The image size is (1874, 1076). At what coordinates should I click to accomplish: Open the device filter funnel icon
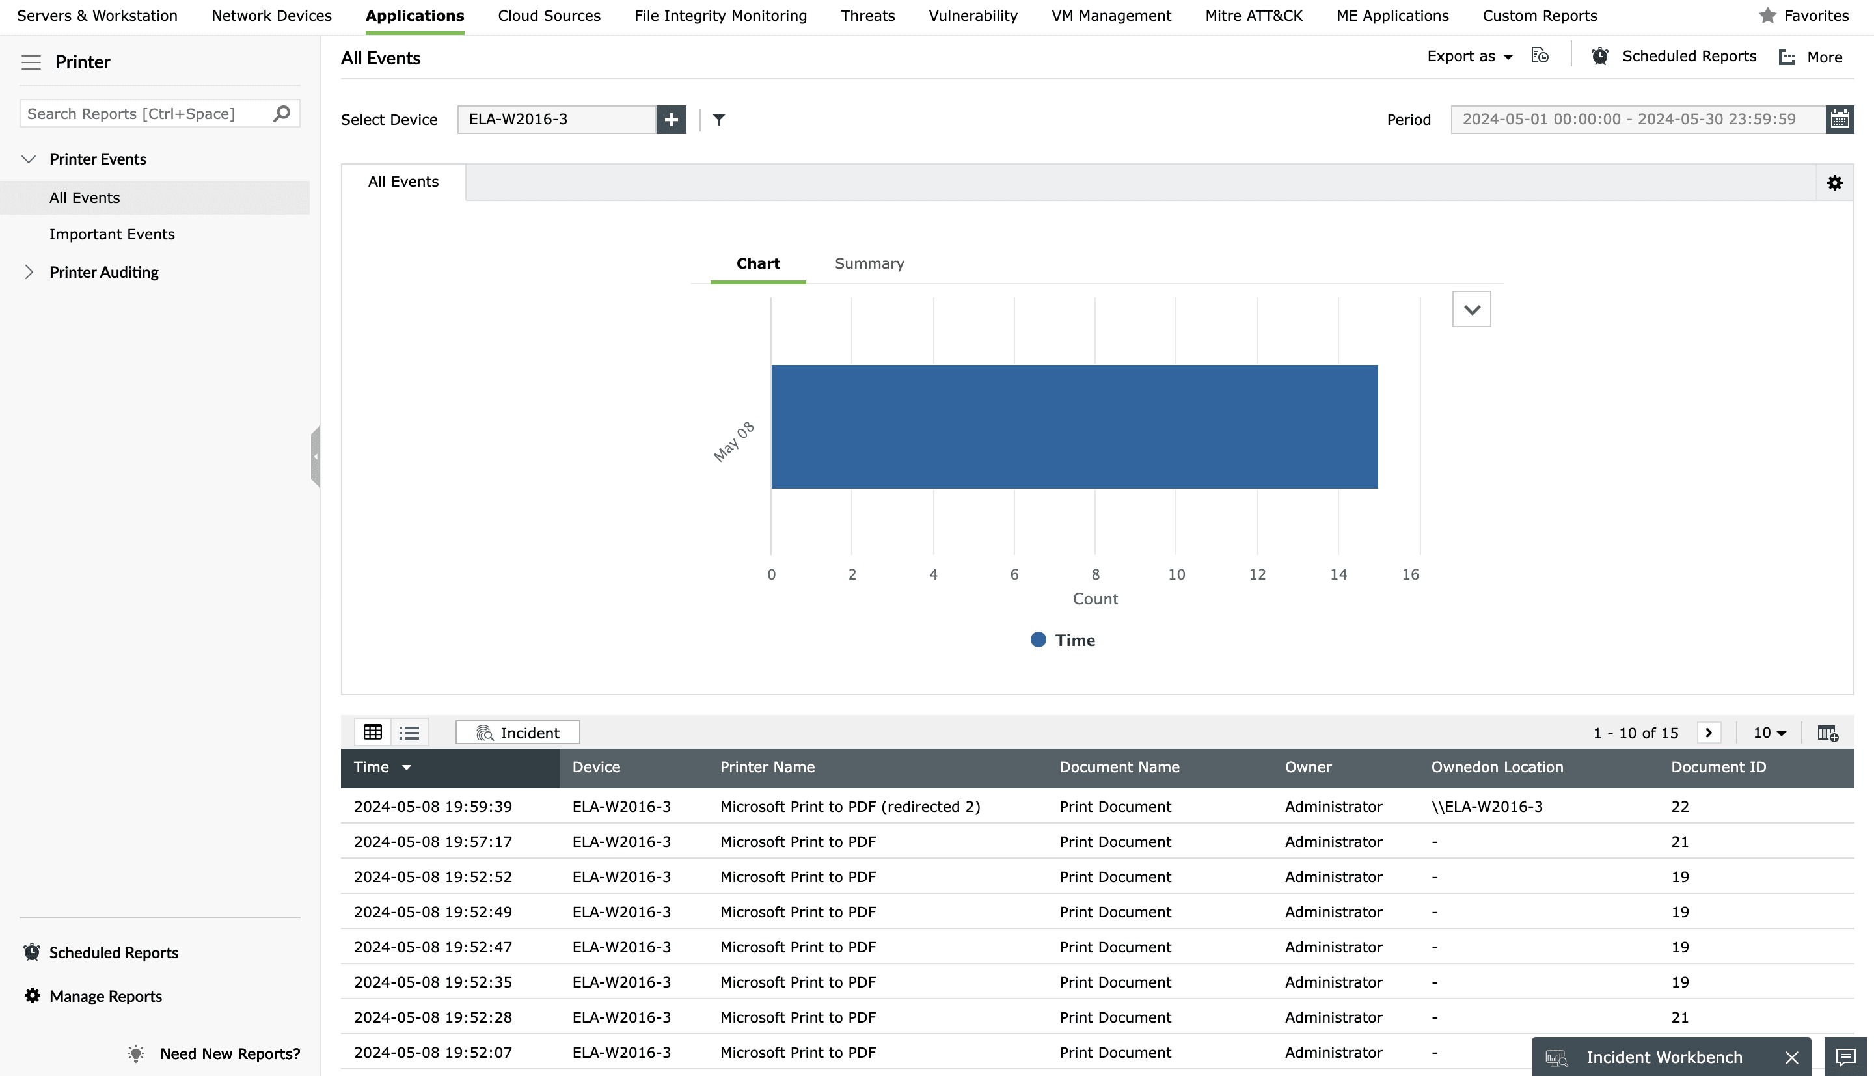(x=718, y=120)
